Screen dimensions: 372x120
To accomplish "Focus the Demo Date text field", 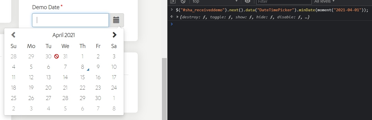I will 70,20.
